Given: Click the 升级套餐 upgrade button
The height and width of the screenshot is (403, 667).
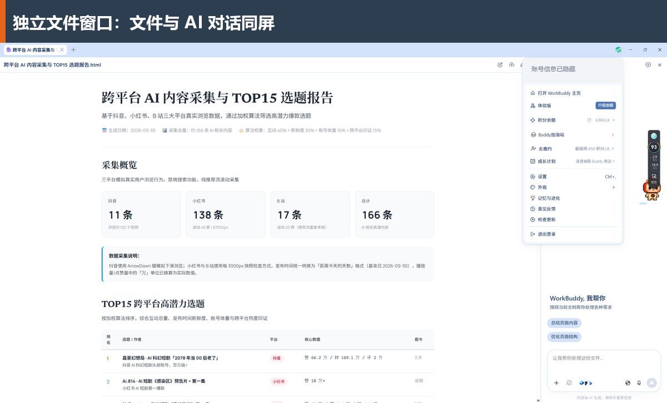Looking at the screenshot, I should (605, 105).
